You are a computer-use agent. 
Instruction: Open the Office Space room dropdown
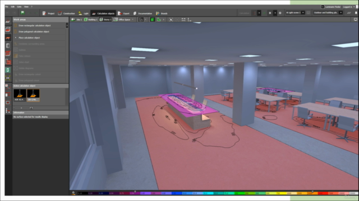(x=123, y=20)
